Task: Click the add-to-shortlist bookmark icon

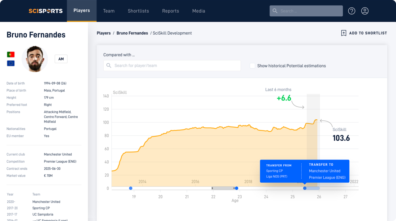Action: (343, 33)
